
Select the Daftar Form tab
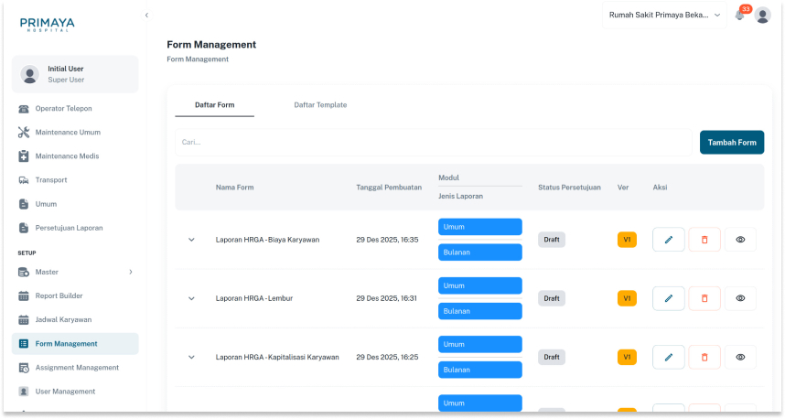214,105
